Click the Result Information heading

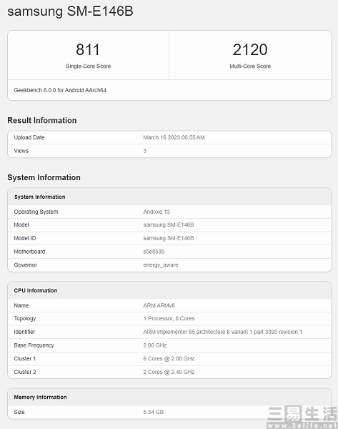(42, 120)
